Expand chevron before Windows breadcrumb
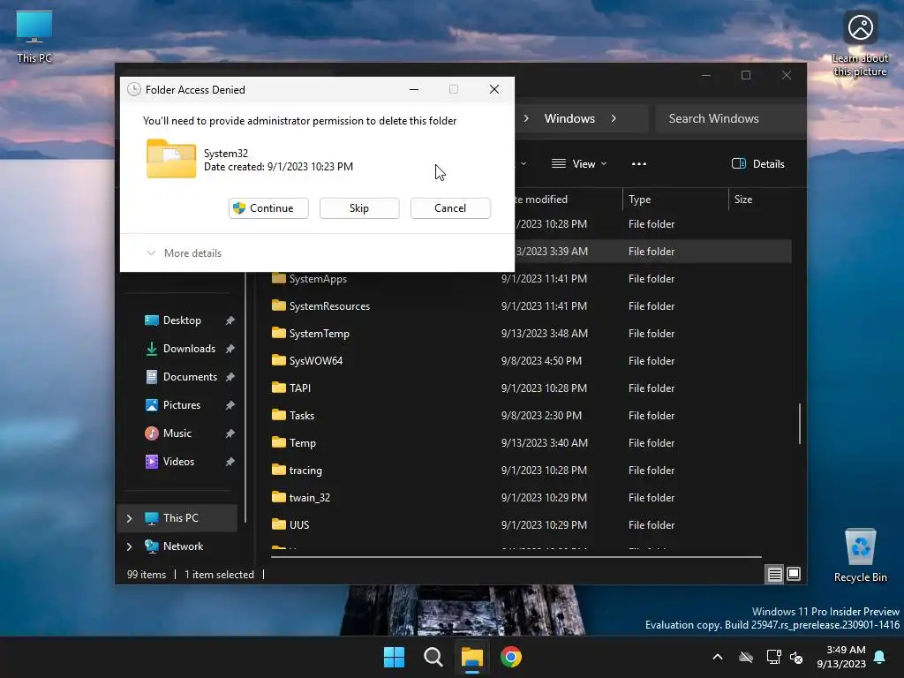The height and width of the screenshot is (678, 904). pyautogui.click(x=526, y=119)
